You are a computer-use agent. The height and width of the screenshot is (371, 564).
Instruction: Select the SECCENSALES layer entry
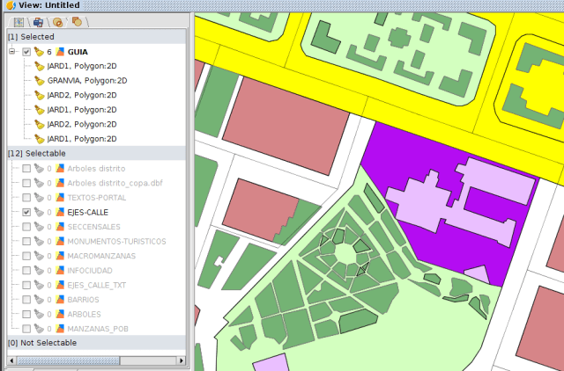(93, 226)
